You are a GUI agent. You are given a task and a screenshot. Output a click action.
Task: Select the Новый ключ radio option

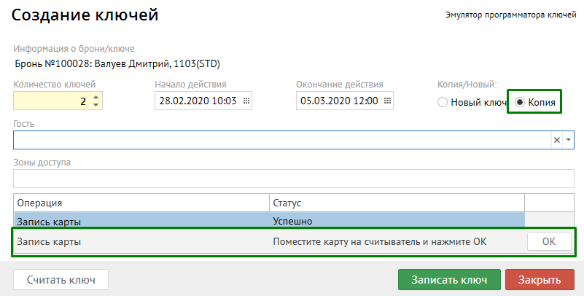pyautogui.click(x=442, y=103)
